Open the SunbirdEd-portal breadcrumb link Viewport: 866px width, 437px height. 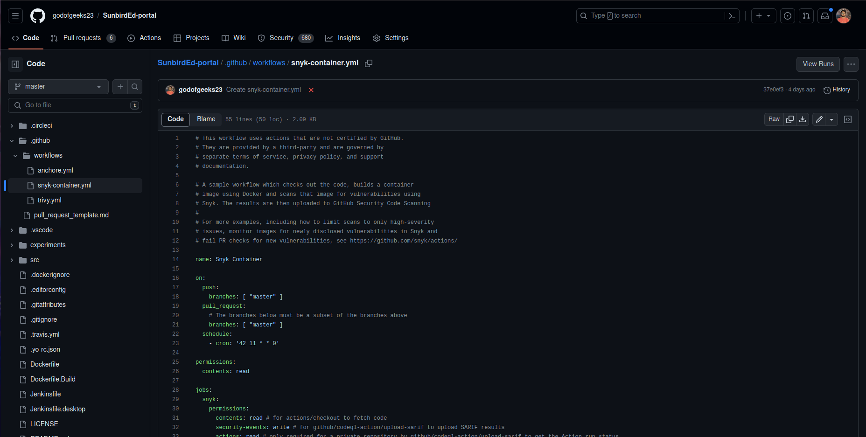tap(188, 62)
